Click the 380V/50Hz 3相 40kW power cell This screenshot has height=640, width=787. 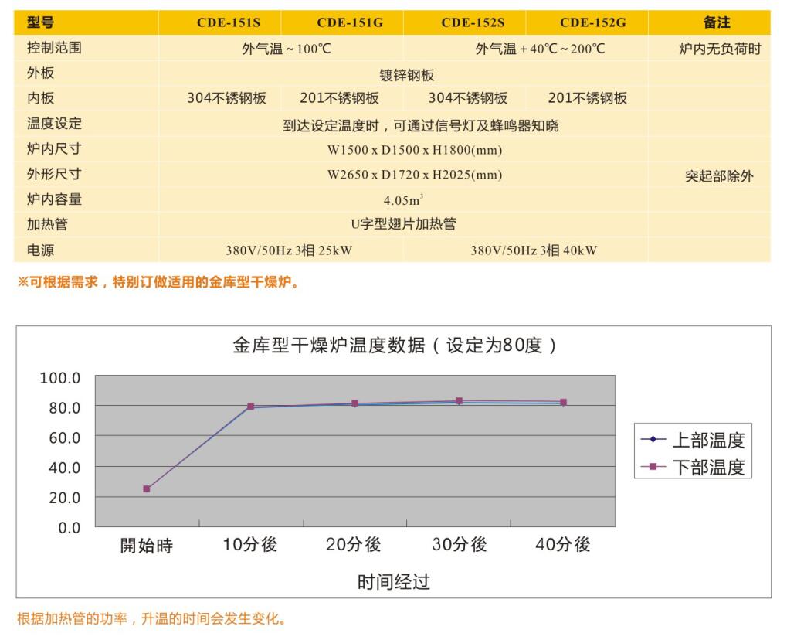coord(533,250)
